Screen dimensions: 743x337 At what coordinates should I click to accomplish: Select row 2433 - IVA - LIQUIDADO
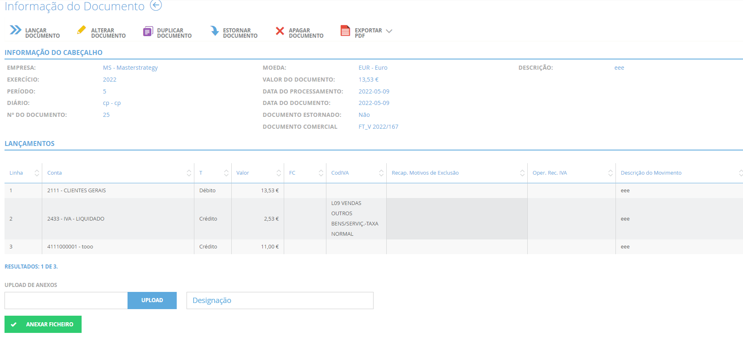click(x=374, y=219)
